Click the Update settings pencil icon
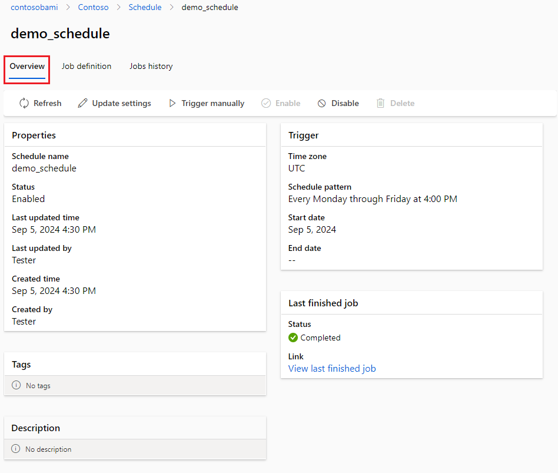The image size is (558, 473). click(x=83, y=103)
